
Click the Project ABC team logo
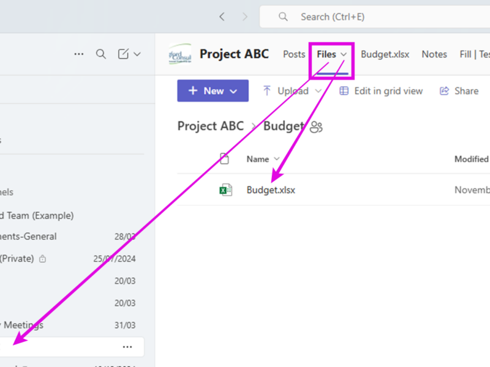click(x=180, y=54)
